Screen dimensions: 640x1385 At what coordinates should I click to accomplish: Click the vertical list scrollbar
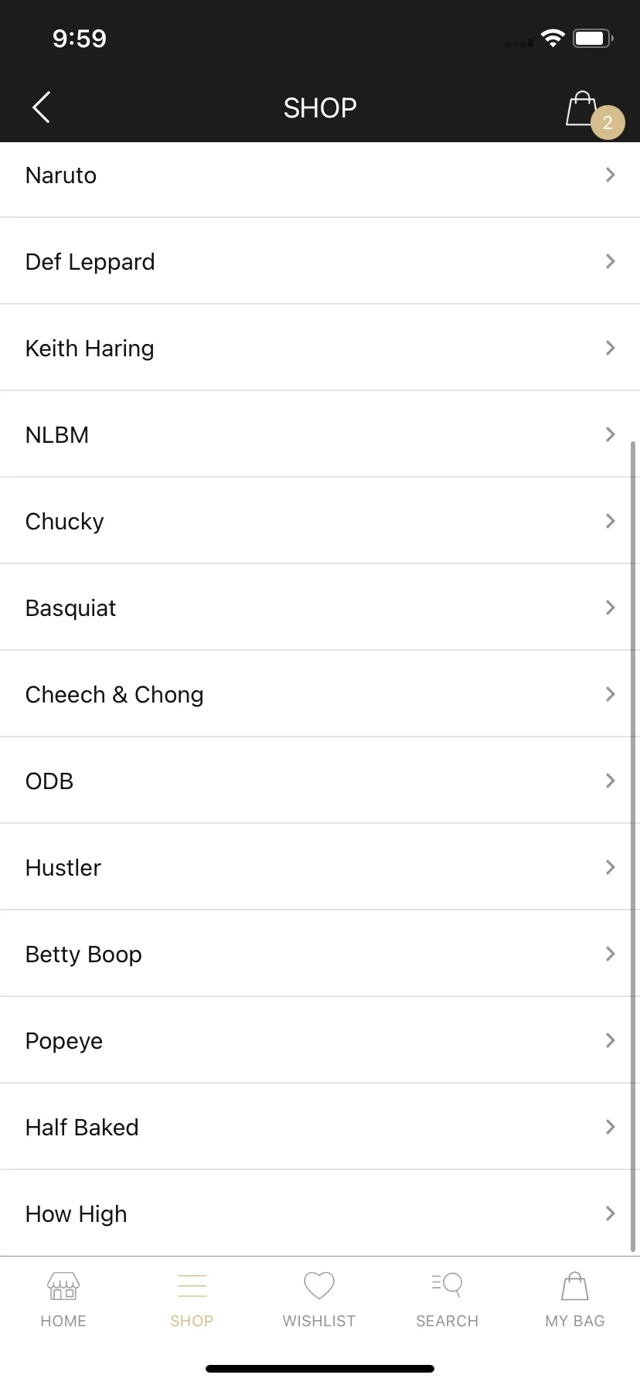click(x=634, y=846)
